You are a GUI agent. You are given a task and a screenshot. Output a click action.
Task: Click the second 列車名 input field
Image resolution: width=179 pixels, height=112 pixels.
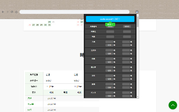[127, 32]
